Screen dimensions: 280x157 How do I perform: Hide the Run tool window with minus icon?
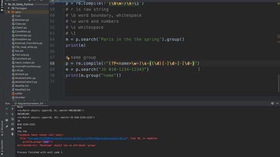[x=277, y=103]
